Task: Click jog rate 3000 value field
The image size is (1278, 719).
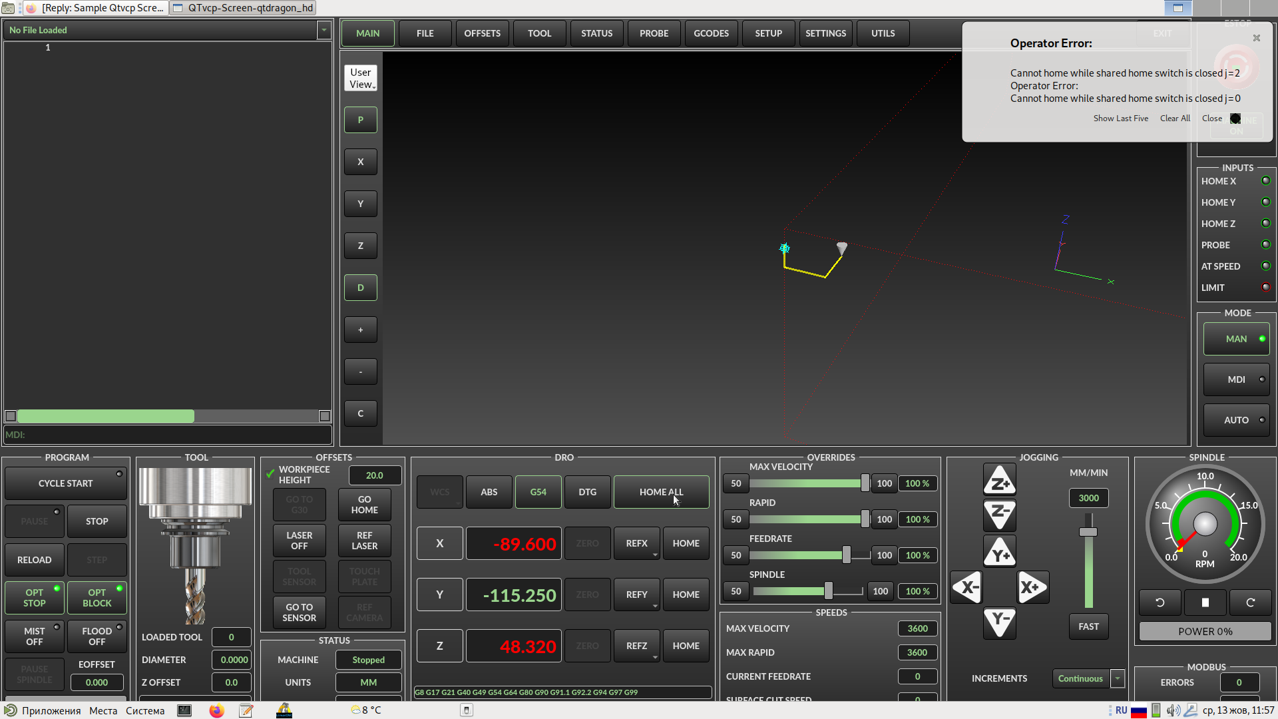Action: pos(1088,498)
